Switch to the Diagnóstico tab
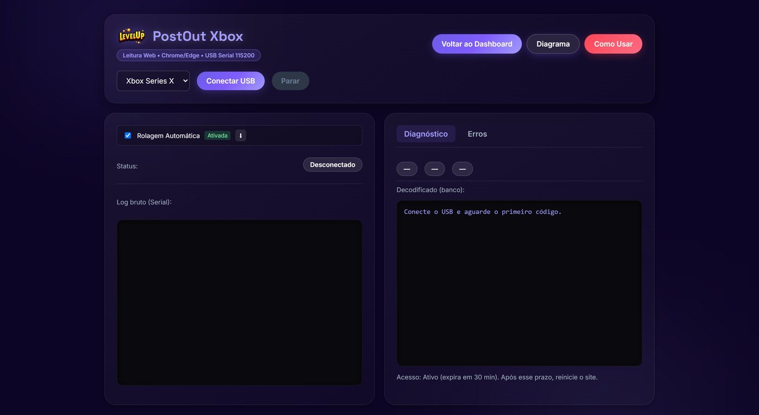 click(426, 134)
